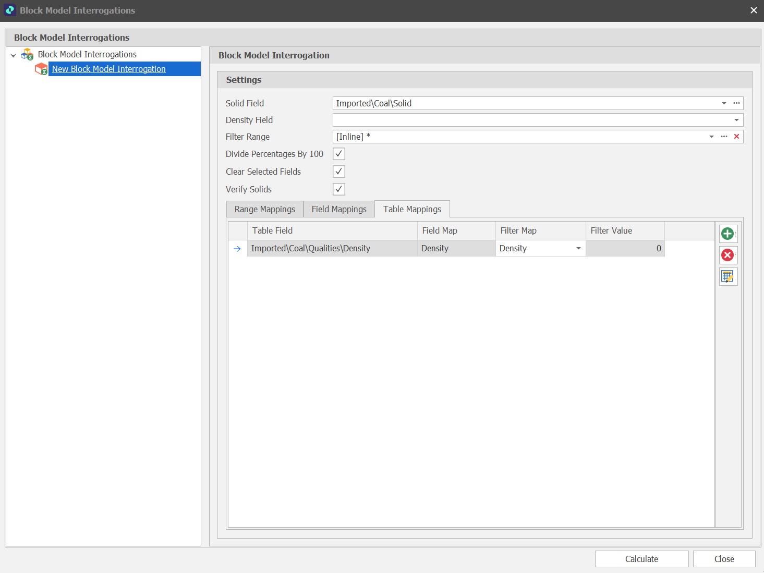764x573 pixels.
Task: Click the Filter Value cell showing 0
Action: point(625,248)
